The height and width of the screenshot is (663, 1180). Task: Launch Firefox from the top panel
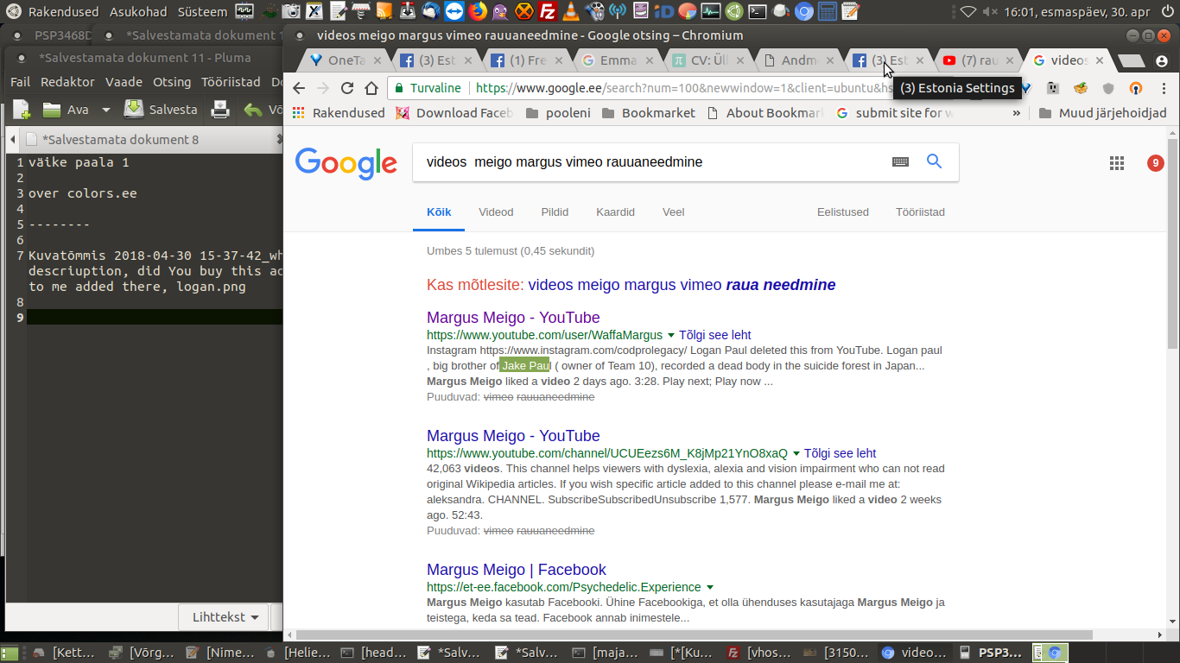(478, 12)
